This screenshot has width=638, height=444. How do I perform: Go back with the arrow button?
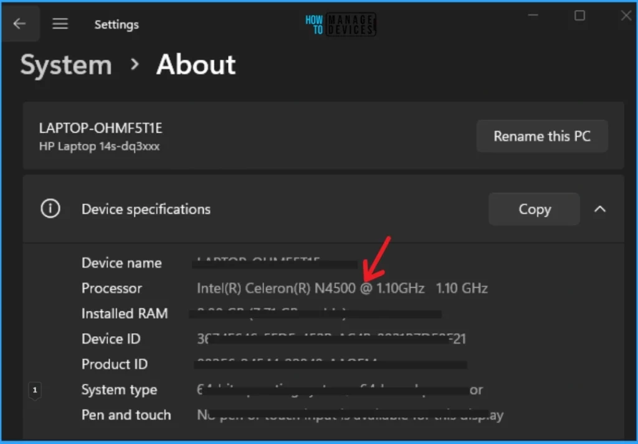[x=19, y=24]
